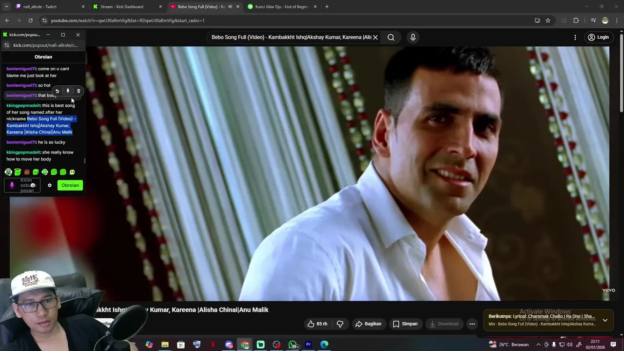Dislike the Bebo Song video

point(340,324)
